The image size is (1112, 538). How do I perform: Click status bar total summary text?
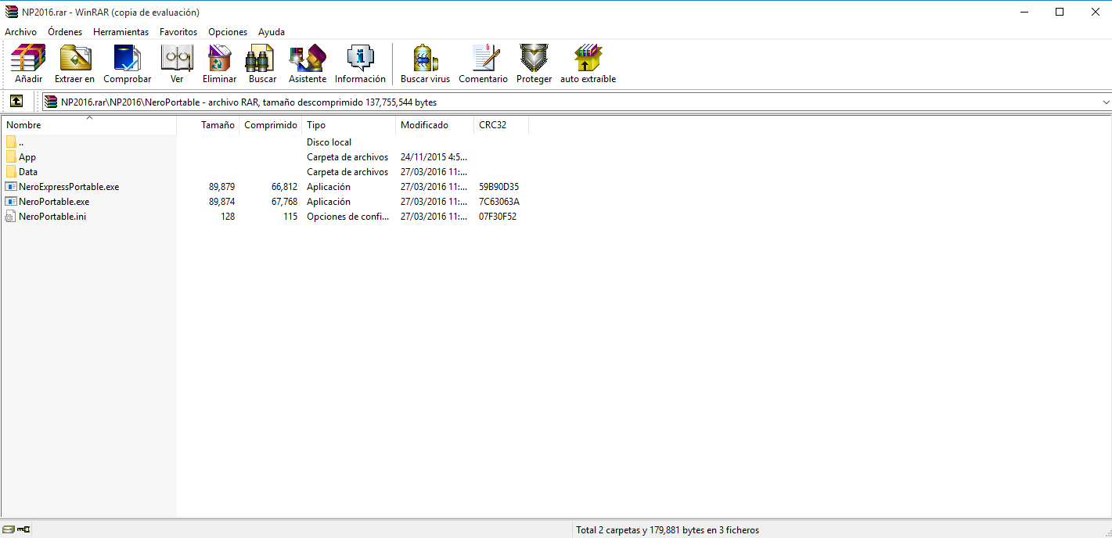pos(668,530)
